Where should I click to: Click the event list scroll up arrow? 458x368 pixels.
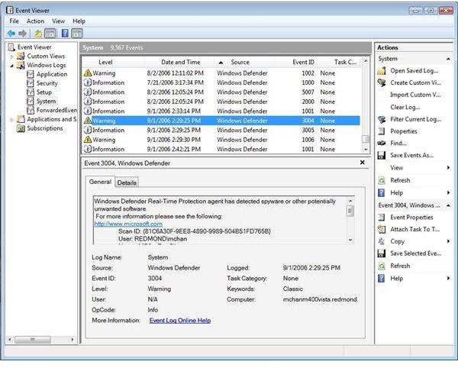366,61
